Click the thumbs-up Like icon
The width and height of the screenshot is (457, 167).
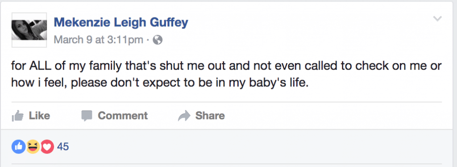click(x=17, y=115)
